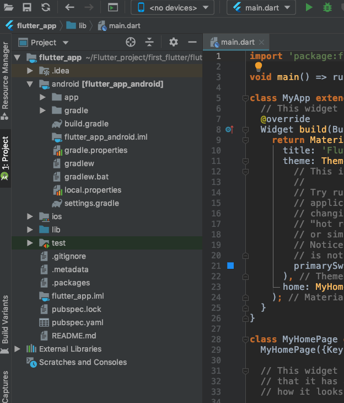Select .metadata file
344x403 pixels.
(x=70, y=269)
